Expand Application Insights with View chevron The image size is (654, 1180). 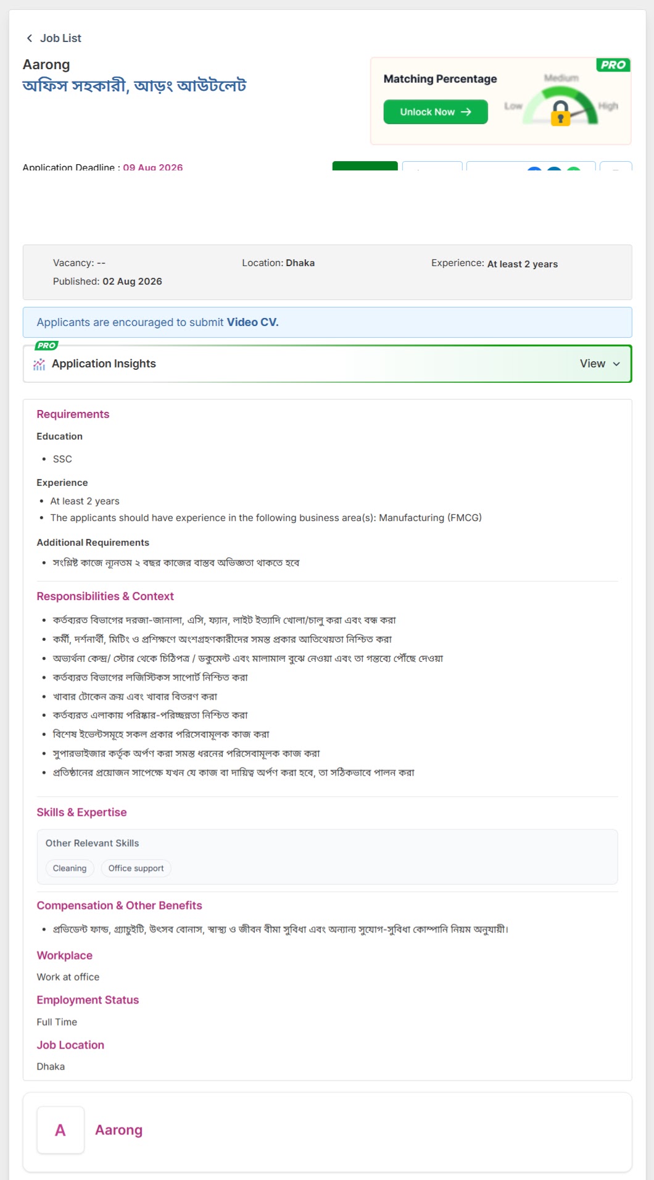616,364
